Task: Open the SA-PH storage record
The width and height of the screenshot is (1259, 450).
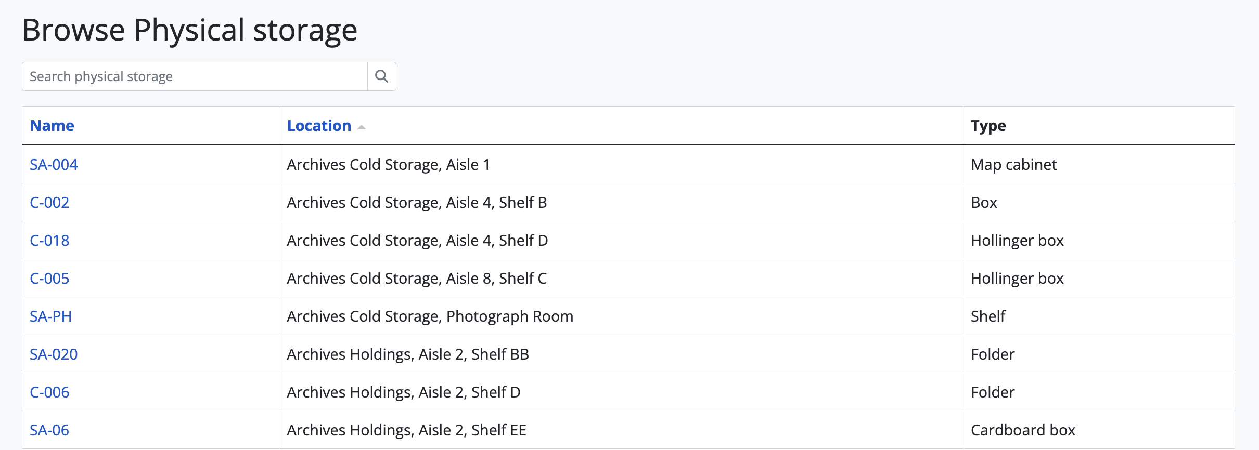Action: click(50, 316)
